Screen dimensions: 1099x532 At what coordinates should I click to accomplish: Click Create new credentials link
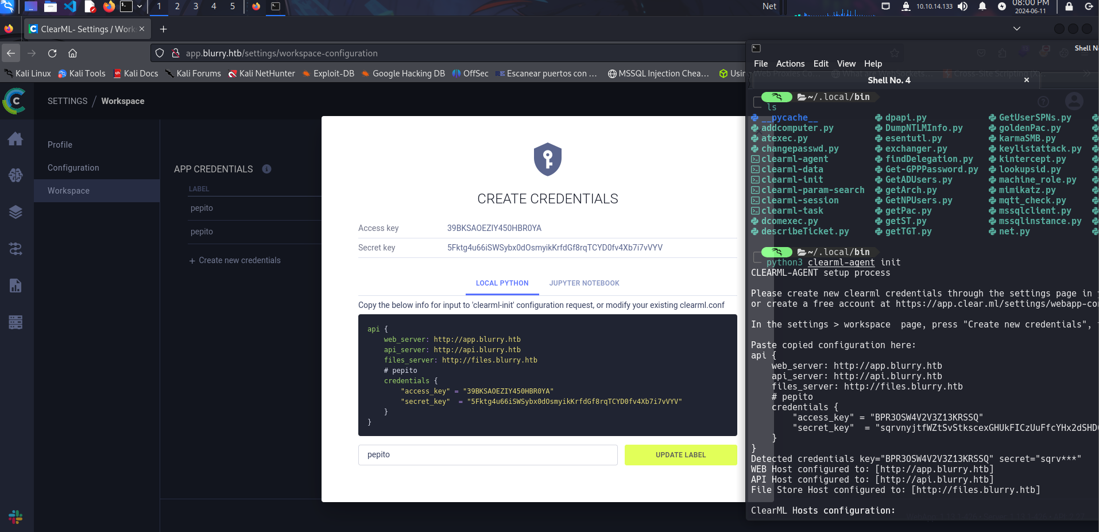click(235, 260)
